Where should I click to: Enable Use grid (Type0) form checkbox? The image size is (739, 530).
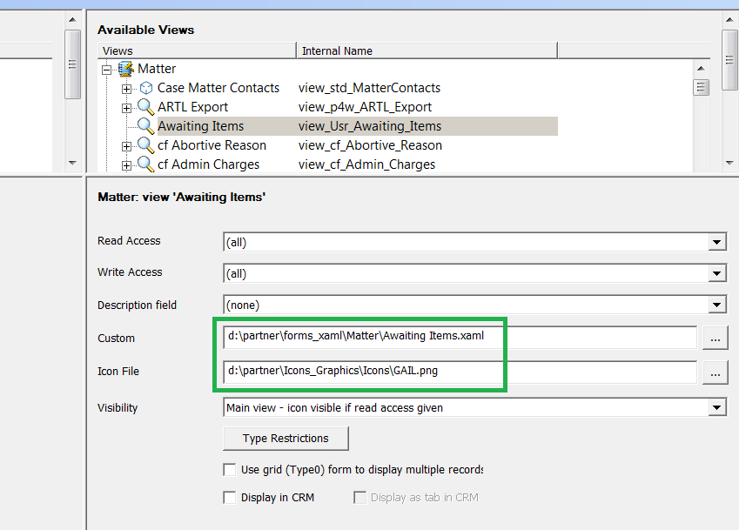230,470
